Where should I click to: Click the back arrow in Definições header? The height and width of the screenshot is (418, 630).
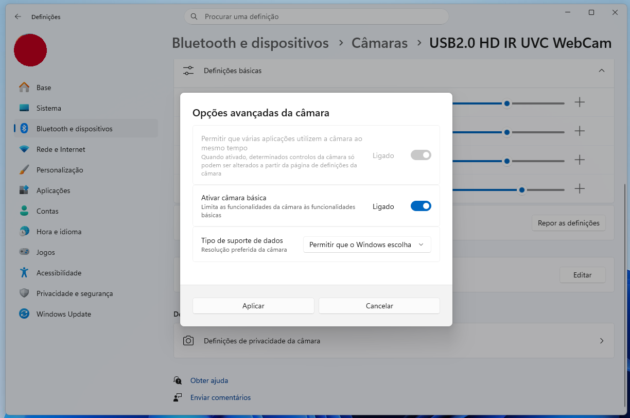point(18,16)
